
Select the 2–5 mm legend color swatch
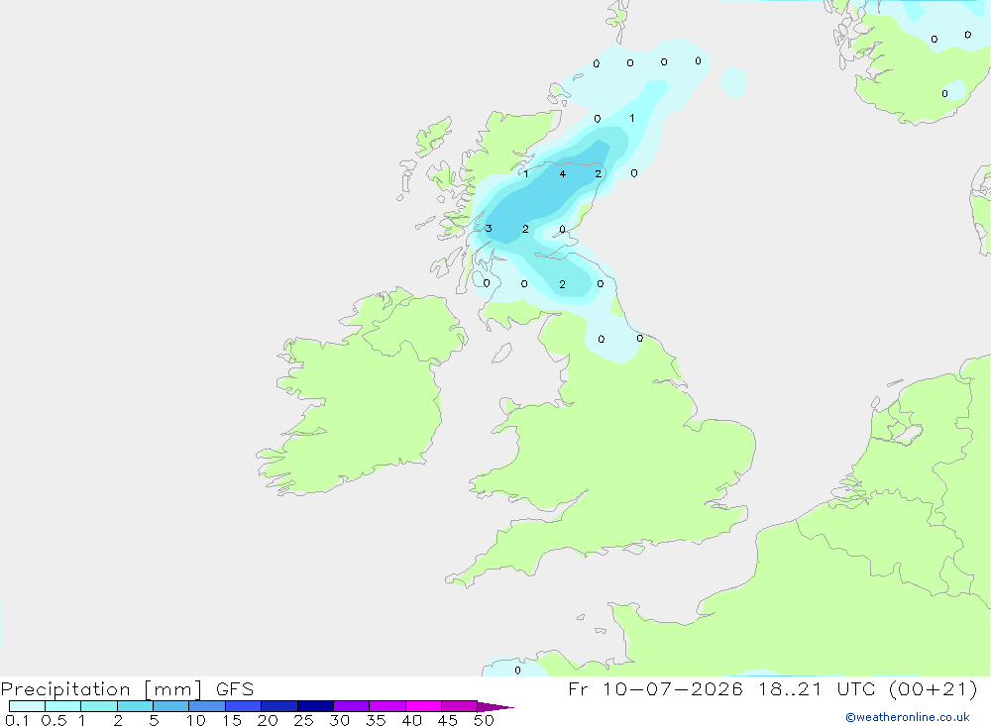[x=135, y=706]
